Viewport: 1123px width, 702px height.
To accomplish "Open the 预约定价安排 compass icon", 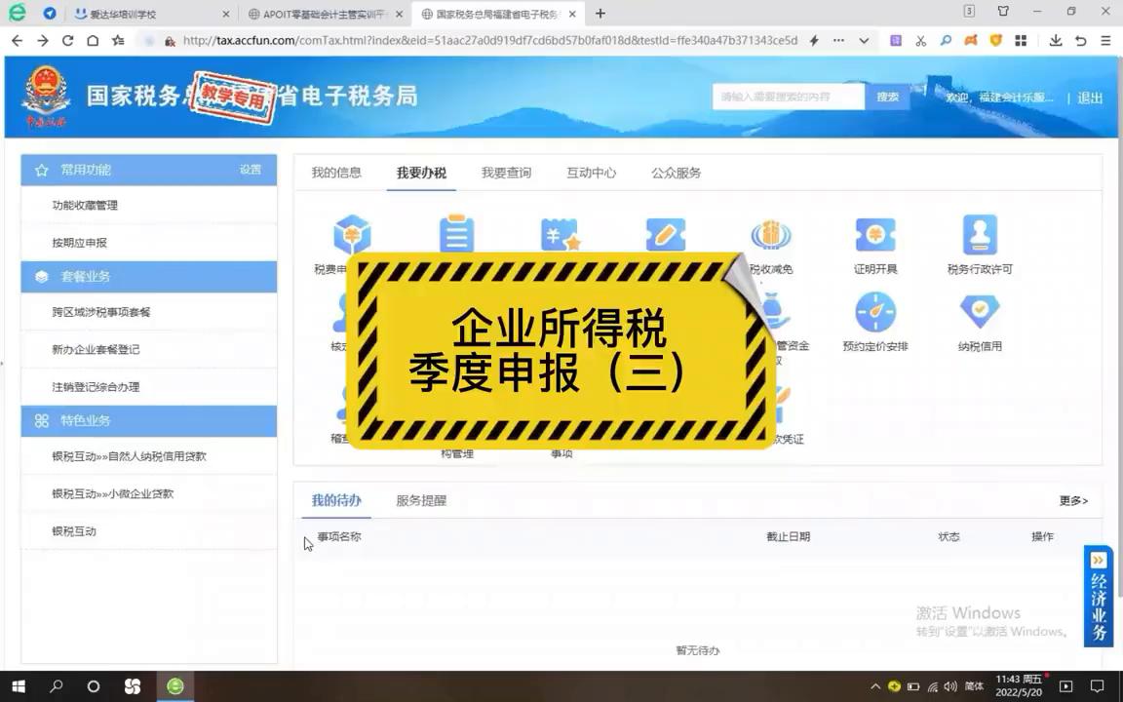I will (874, 312).
